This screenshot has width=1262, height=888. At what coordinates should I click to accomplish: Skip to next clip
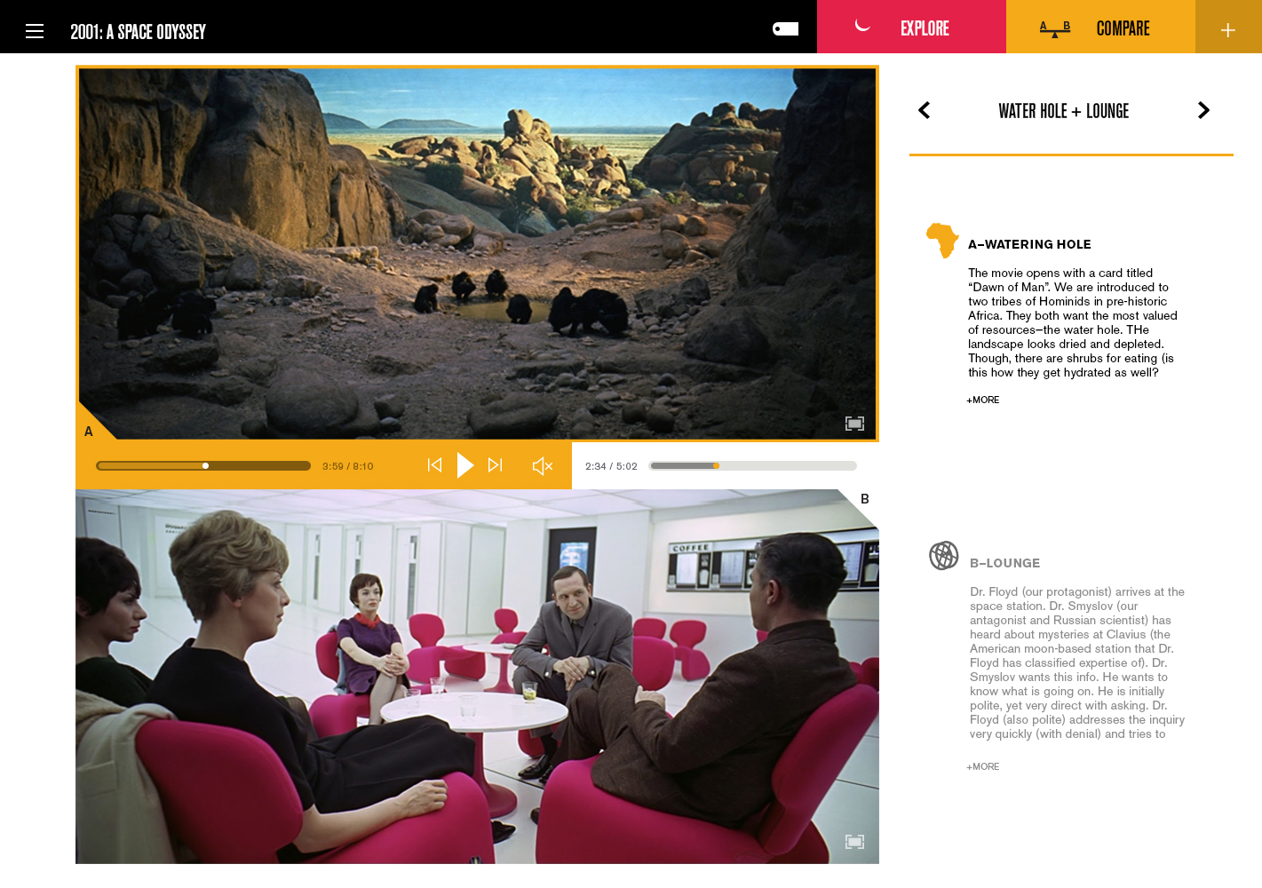[x=496, y=465]
